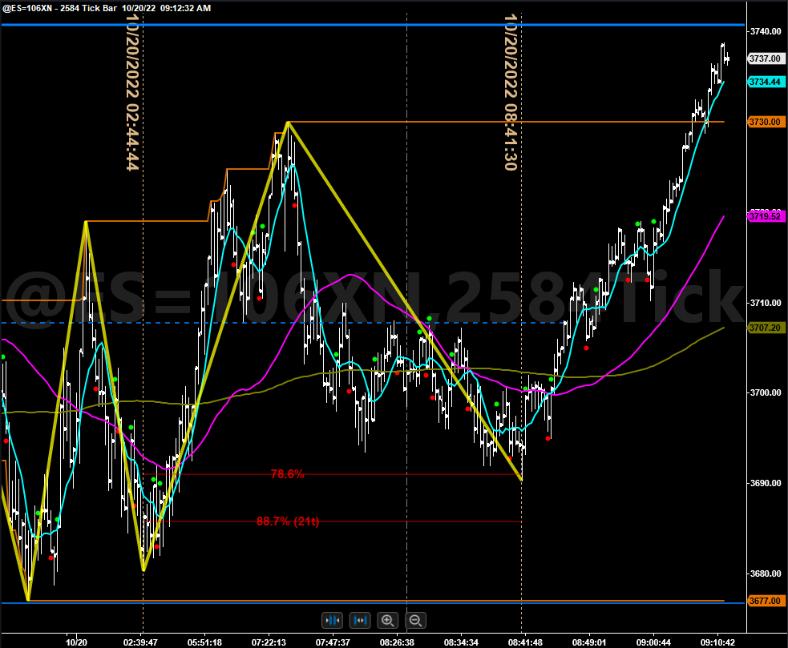Viewport: 788px width, 648px height.
Task: Click the 08:41:48 time axis label
Action: 525,642
